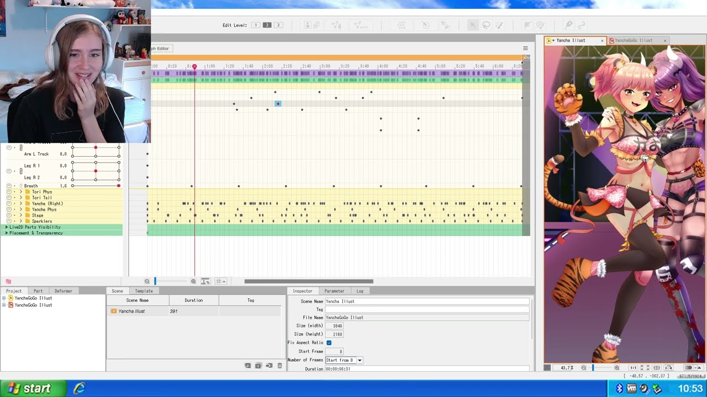Click the Breath parameter slider
This screenshot has height=397, width=707.
[x=96, y=186]
